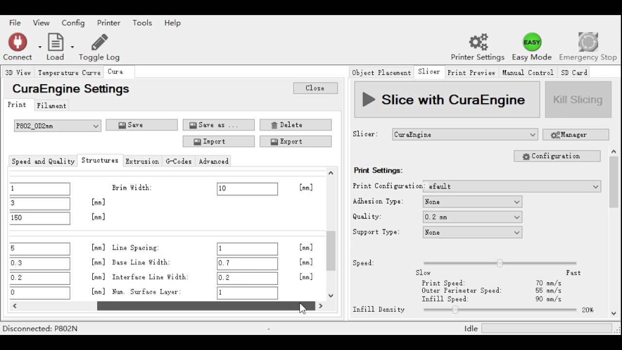Click the Export button
The height and width of the screenshot is (350, 622).
pyautogui.click(x=295, y=141)
